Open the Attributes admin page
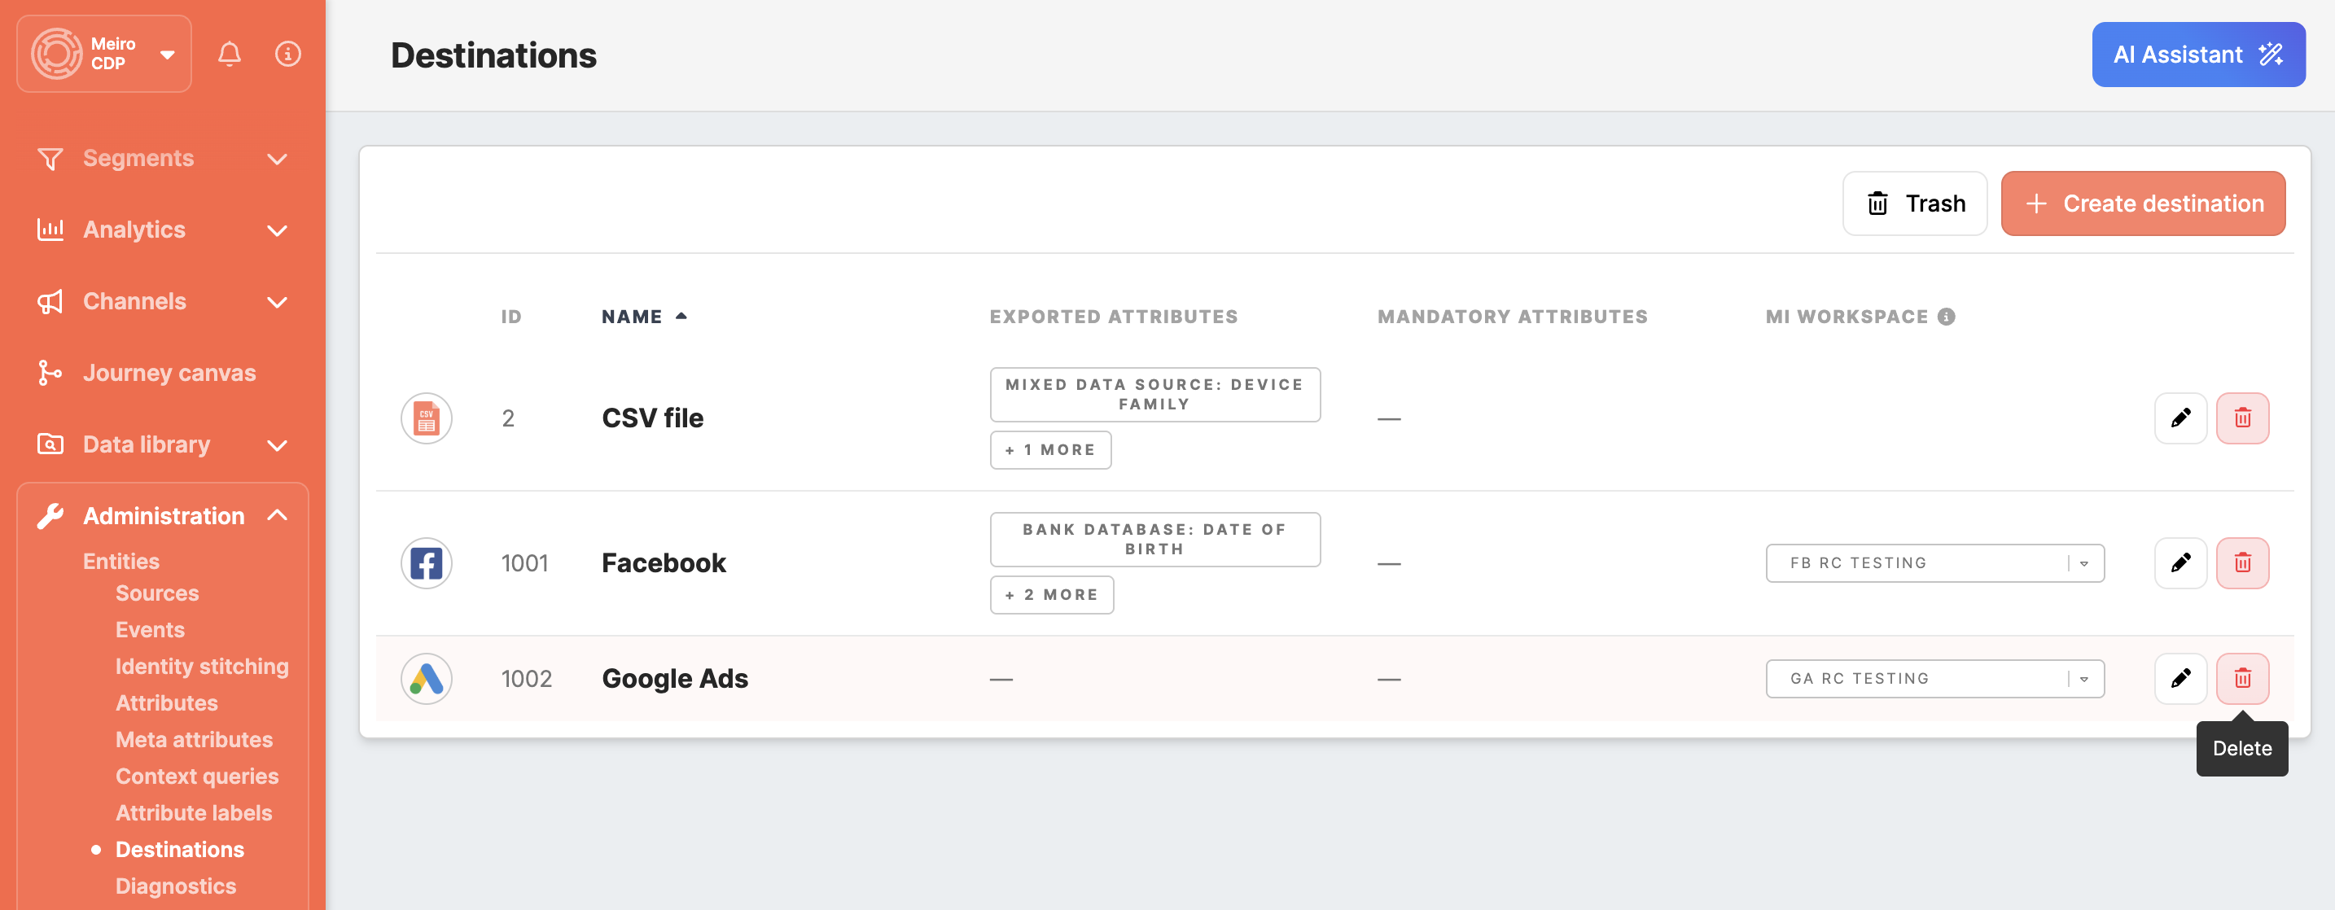Viewport: 2335px width, 910px height. pyautogui.click(x=167, y=702)
